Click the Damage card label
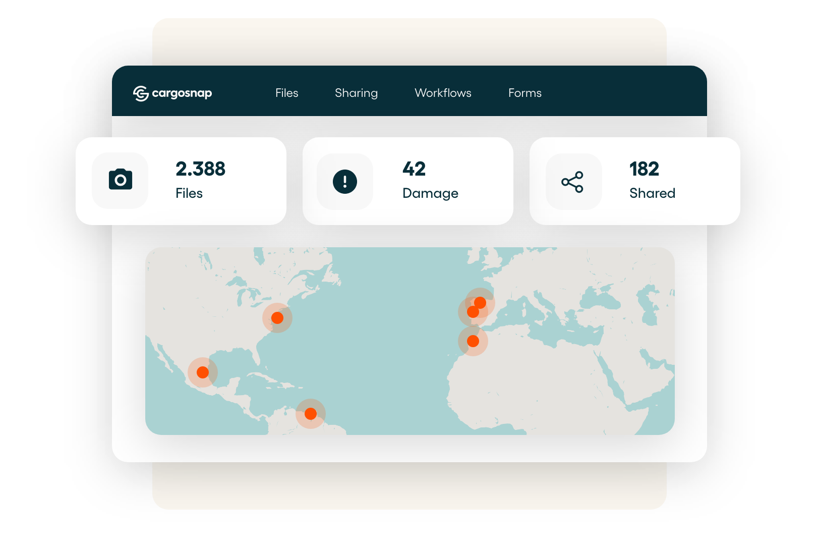816x548 pixels. point(430,193)
